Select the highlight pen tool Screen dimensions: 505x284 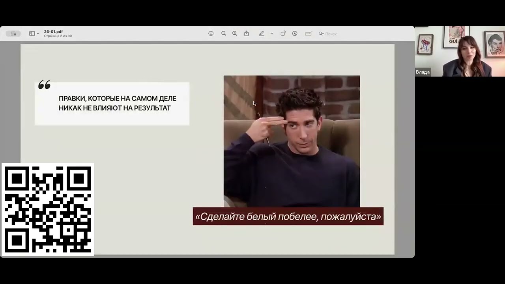tap(261, 34)
